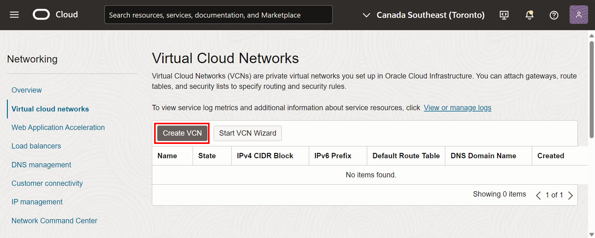
Task: Click the vertical scrollbar thumb
Action: 592,89
